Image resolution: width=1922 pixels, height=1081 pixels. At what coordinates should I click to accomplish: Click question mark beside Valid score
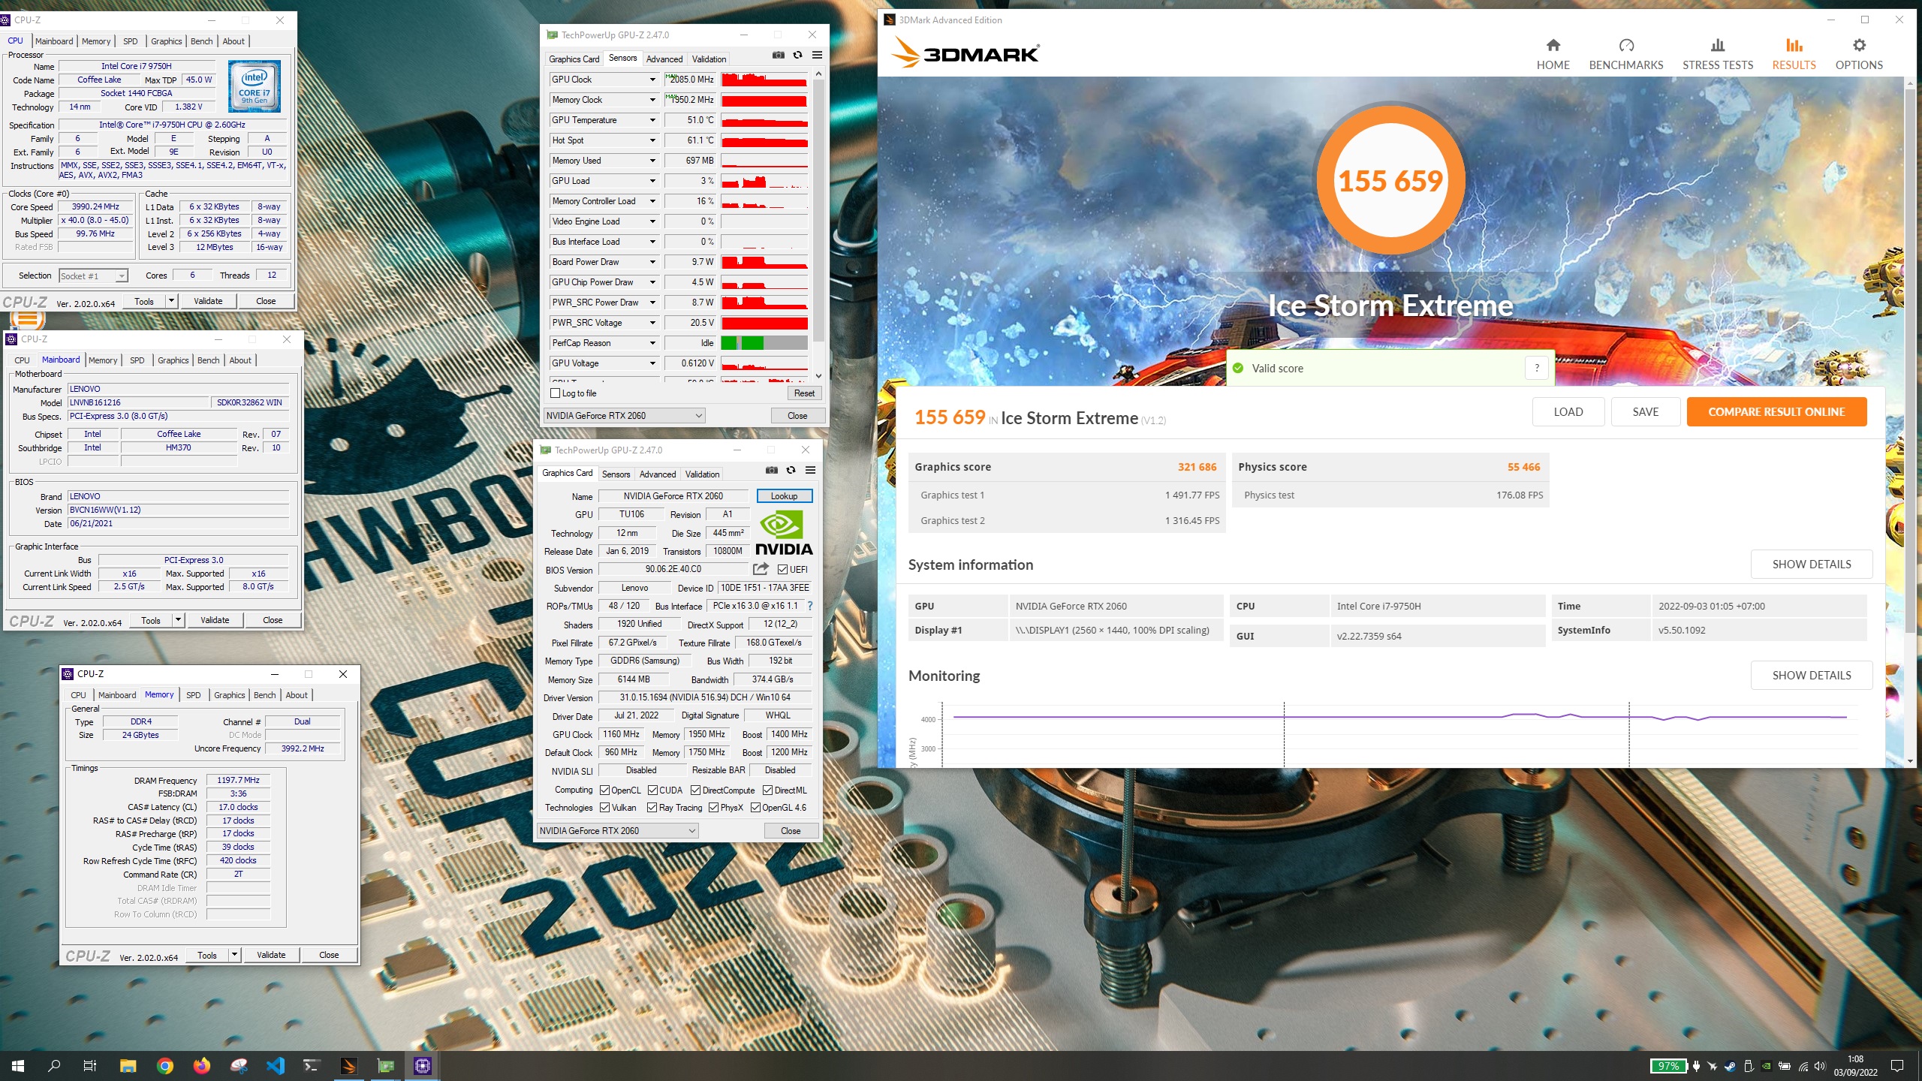click(1536, 368)
